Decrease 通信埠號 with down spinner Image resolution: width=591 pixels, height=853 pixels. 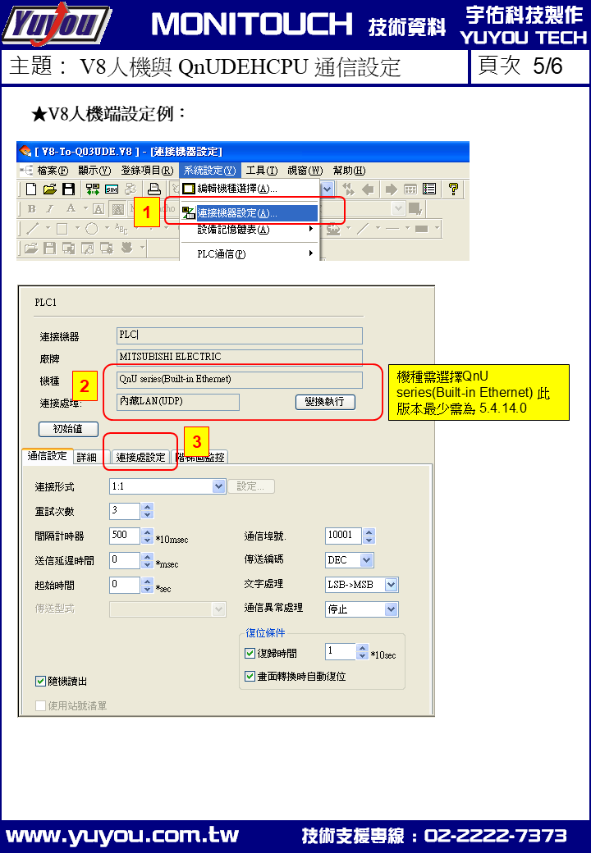click(x=369, y=540)
